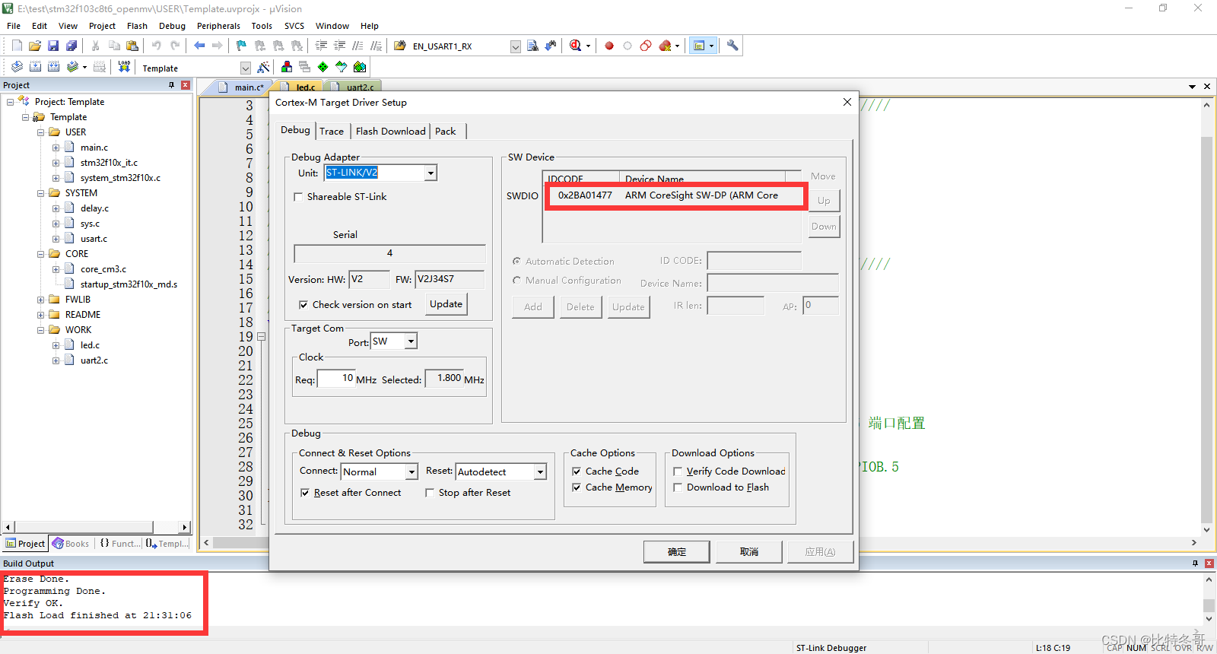Open the Reset Autodetect dropdown
This screenshot has width=1217, height=654.
point(540,472)
